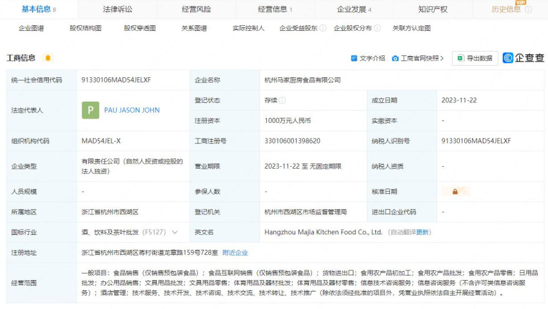
Task: Click the 企查查 logo
Action: pyautogui.click(x=524, y=58)
